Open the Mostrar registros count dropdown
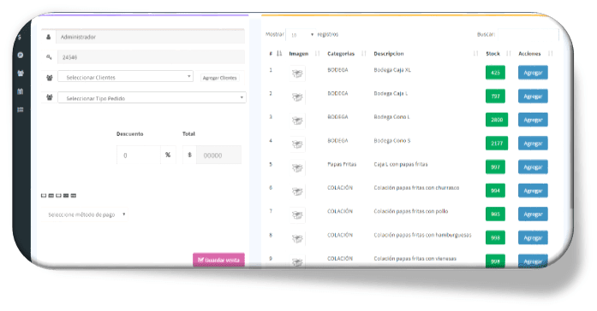Viewport: 597px width, 311px height. pyautogui.click(x=301, y=34)
